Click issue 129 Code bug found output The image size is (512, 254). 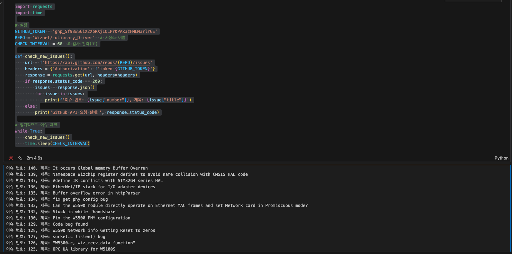[47, 224]
